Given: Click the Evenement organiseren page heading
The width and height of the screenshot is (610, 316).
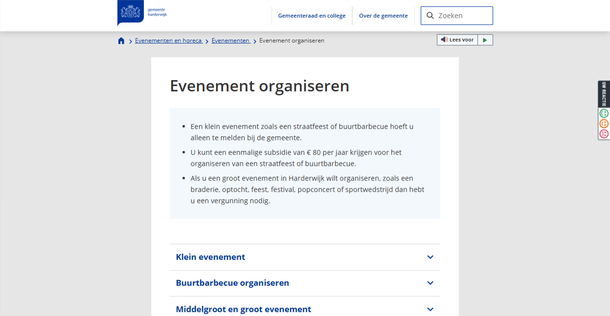Looking at the screenshot, I should click(x=259, y=86).
